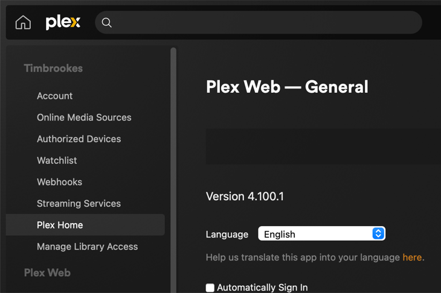The width and height of the screenshot is (441, 293).
Task: Click the Language dropdown stepper arrows
Action: coord(378,233)
